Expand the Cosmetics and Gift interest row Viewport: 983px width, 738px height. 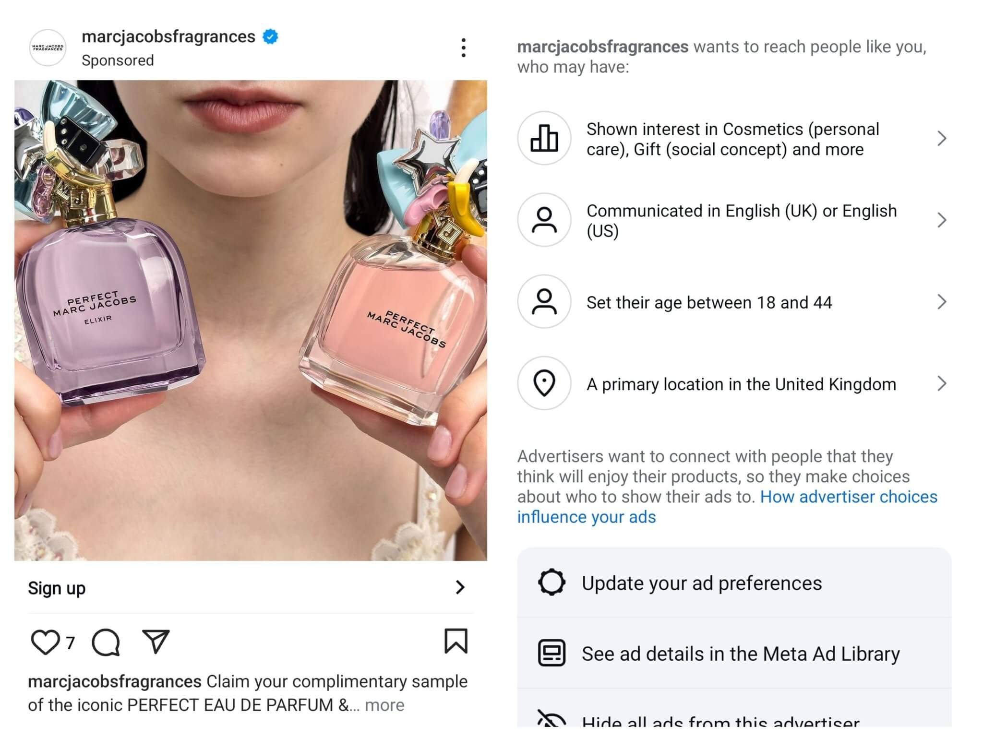pos(941,139)
